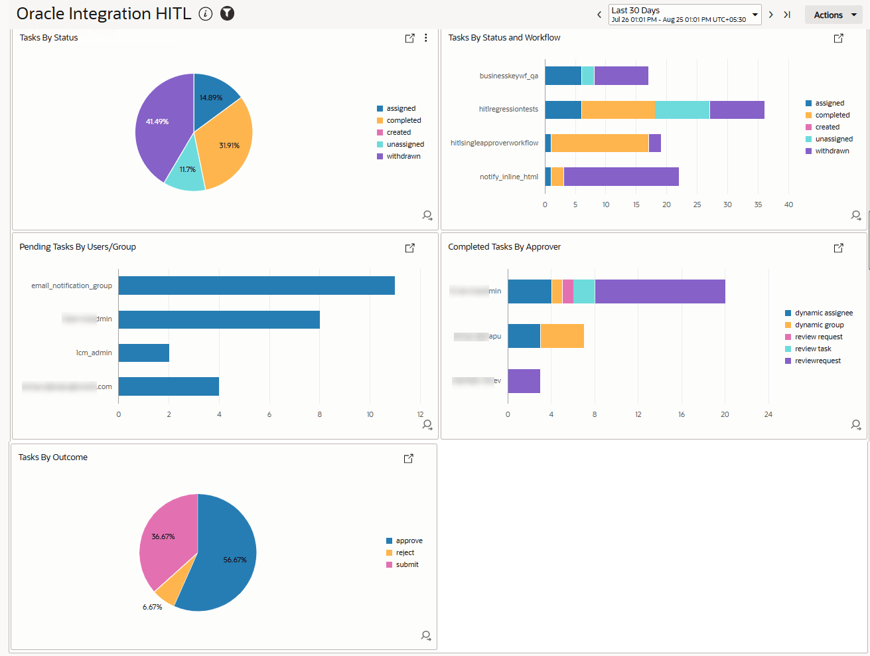The width and height of the screenshot is (870, 656).
Task: Jump to latest time range icon
Action: 787,15
